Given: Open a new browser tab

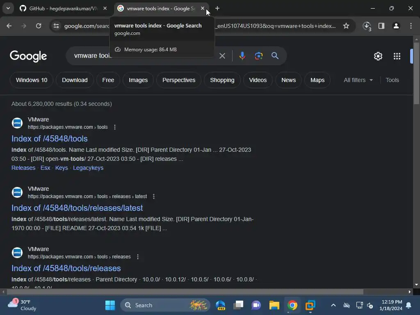Looking at the screenshot, I should [x=217, y=8].
